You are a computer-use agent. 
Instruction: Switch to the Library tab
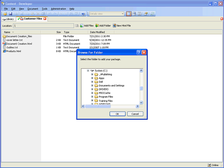click(x=8, y=19)
